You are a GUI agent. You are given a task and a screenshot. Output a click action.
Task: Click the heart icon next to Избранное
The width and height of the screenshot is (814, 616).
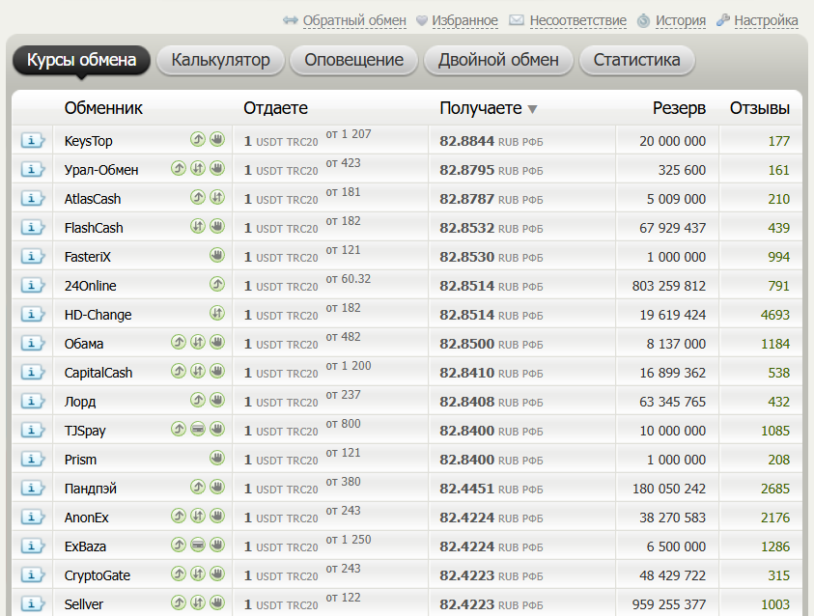(423, 20)
